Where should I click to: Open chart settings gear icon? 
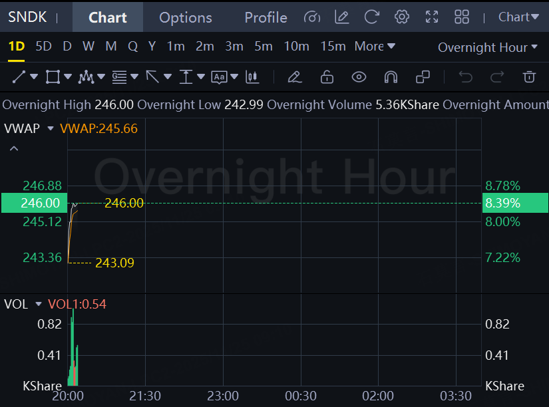tap(402, 17)
